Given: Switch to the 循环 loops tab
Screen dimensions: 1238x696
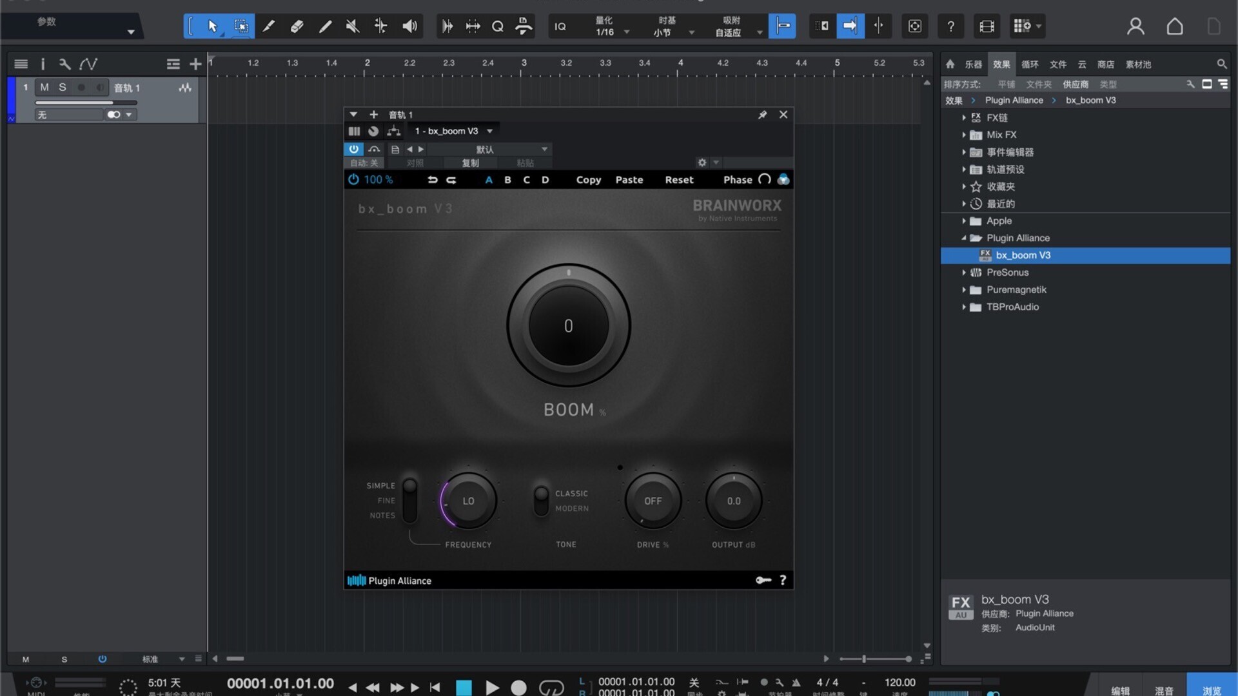Looking at the screenshot, I should [x=1030, y=64].
